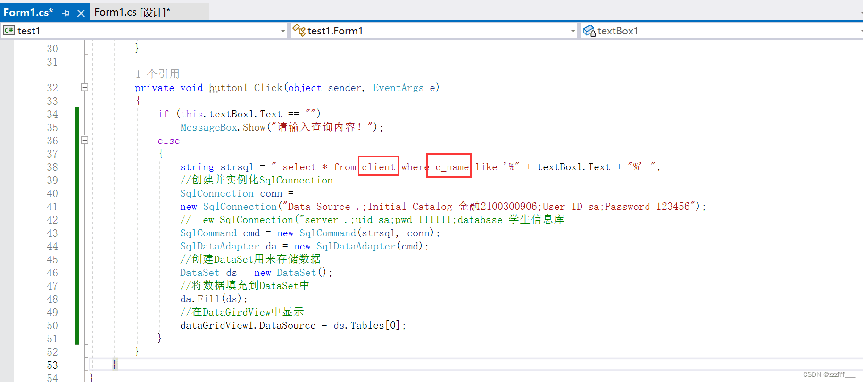
Task: Click the comment '//将数据填充到DataSet中'
Action: click(x=245, y=286)
